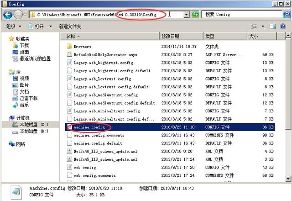This screenshot has width=292, height=201.
Task: Open the 组织 menu
Action: (x=14, y=26)
